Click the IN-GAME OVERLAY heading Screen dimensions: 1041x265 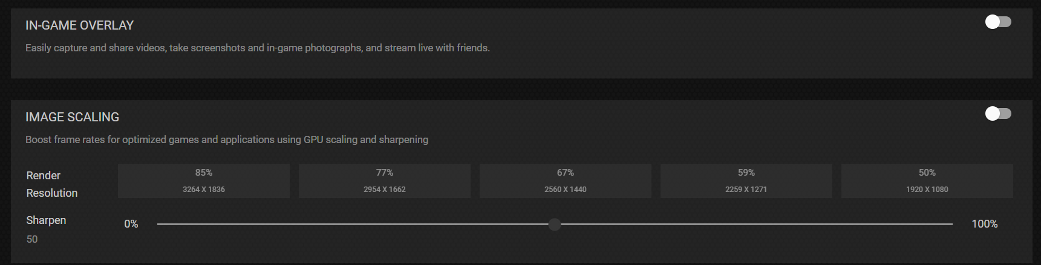coord(79,25)
